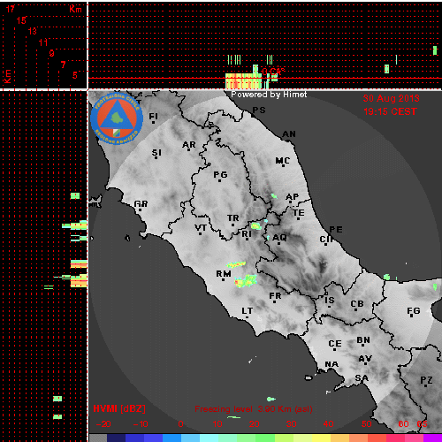Click the green echo near AP

coord(274,195)
